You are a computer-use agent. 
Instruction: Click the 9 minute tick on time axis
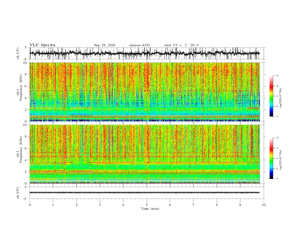tap(240, 205)
